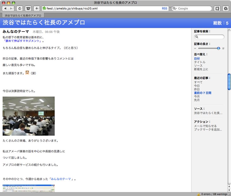Screen dimensions: 231x196
Task: Reload the page with the refresh button
Action: tap(20, 9)
